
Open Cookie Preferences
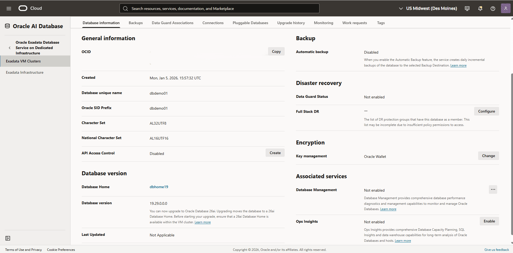(61, 250)
